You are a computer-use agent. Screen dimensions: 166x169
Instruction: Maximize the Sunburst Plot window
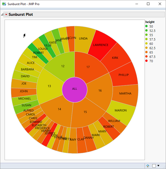coord(148,4)
